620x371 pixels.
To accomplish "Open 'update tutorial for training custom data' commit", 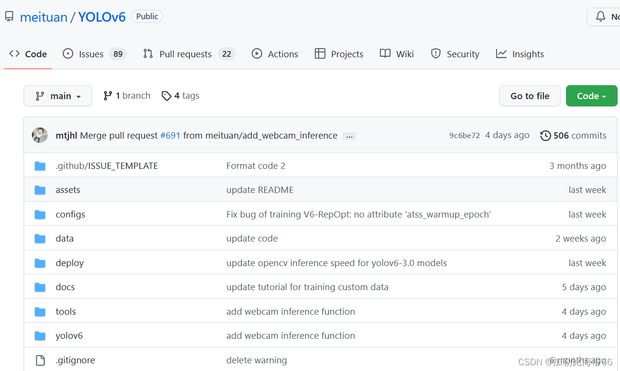I will [307, 287].
